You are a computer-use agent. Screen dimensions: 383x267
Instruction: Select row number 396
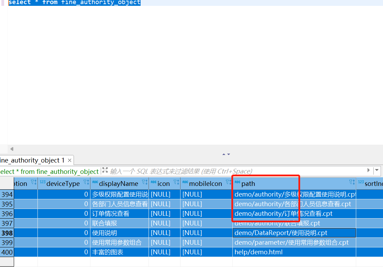pyautogui.click(x=7, y=214)
